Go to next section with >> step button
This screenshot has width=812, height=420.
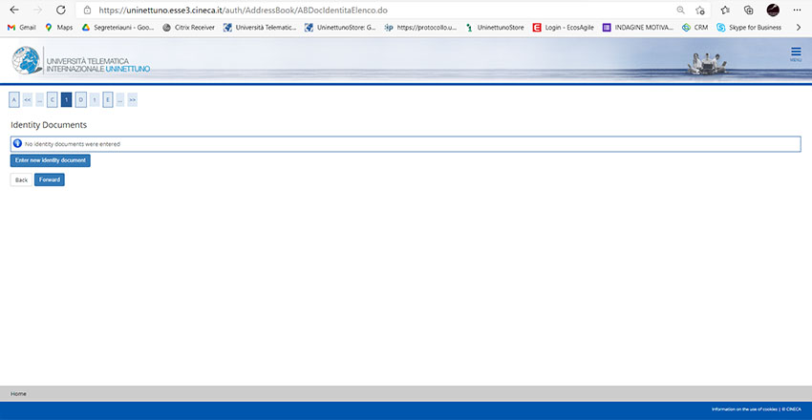tap(132, 99)
